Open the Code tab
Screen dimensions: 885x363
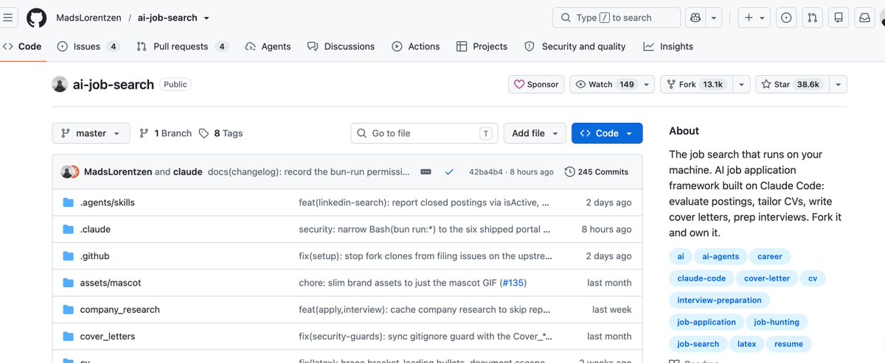[x=21, y=46]
